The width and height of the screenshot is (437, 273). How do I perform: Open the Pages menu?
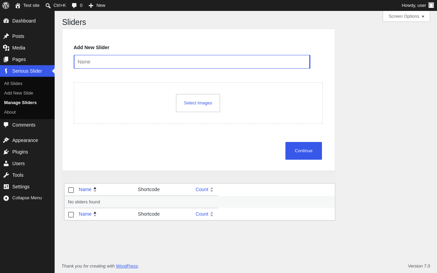[x=27, y=59]
